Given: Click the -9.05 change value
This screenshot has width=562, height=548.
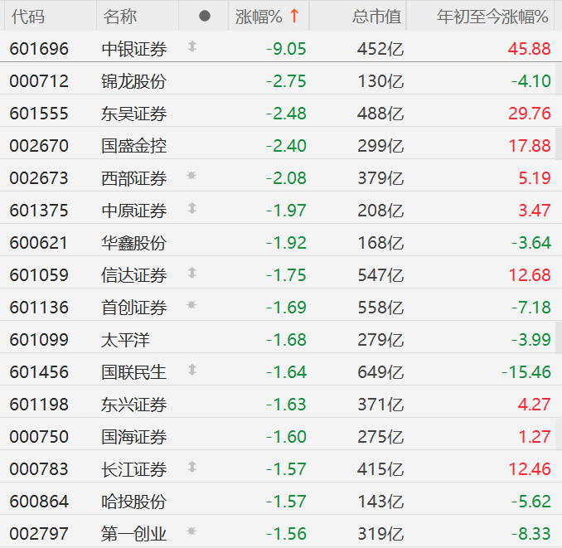Looking at the screenshot, I should [x=286, y=49].
